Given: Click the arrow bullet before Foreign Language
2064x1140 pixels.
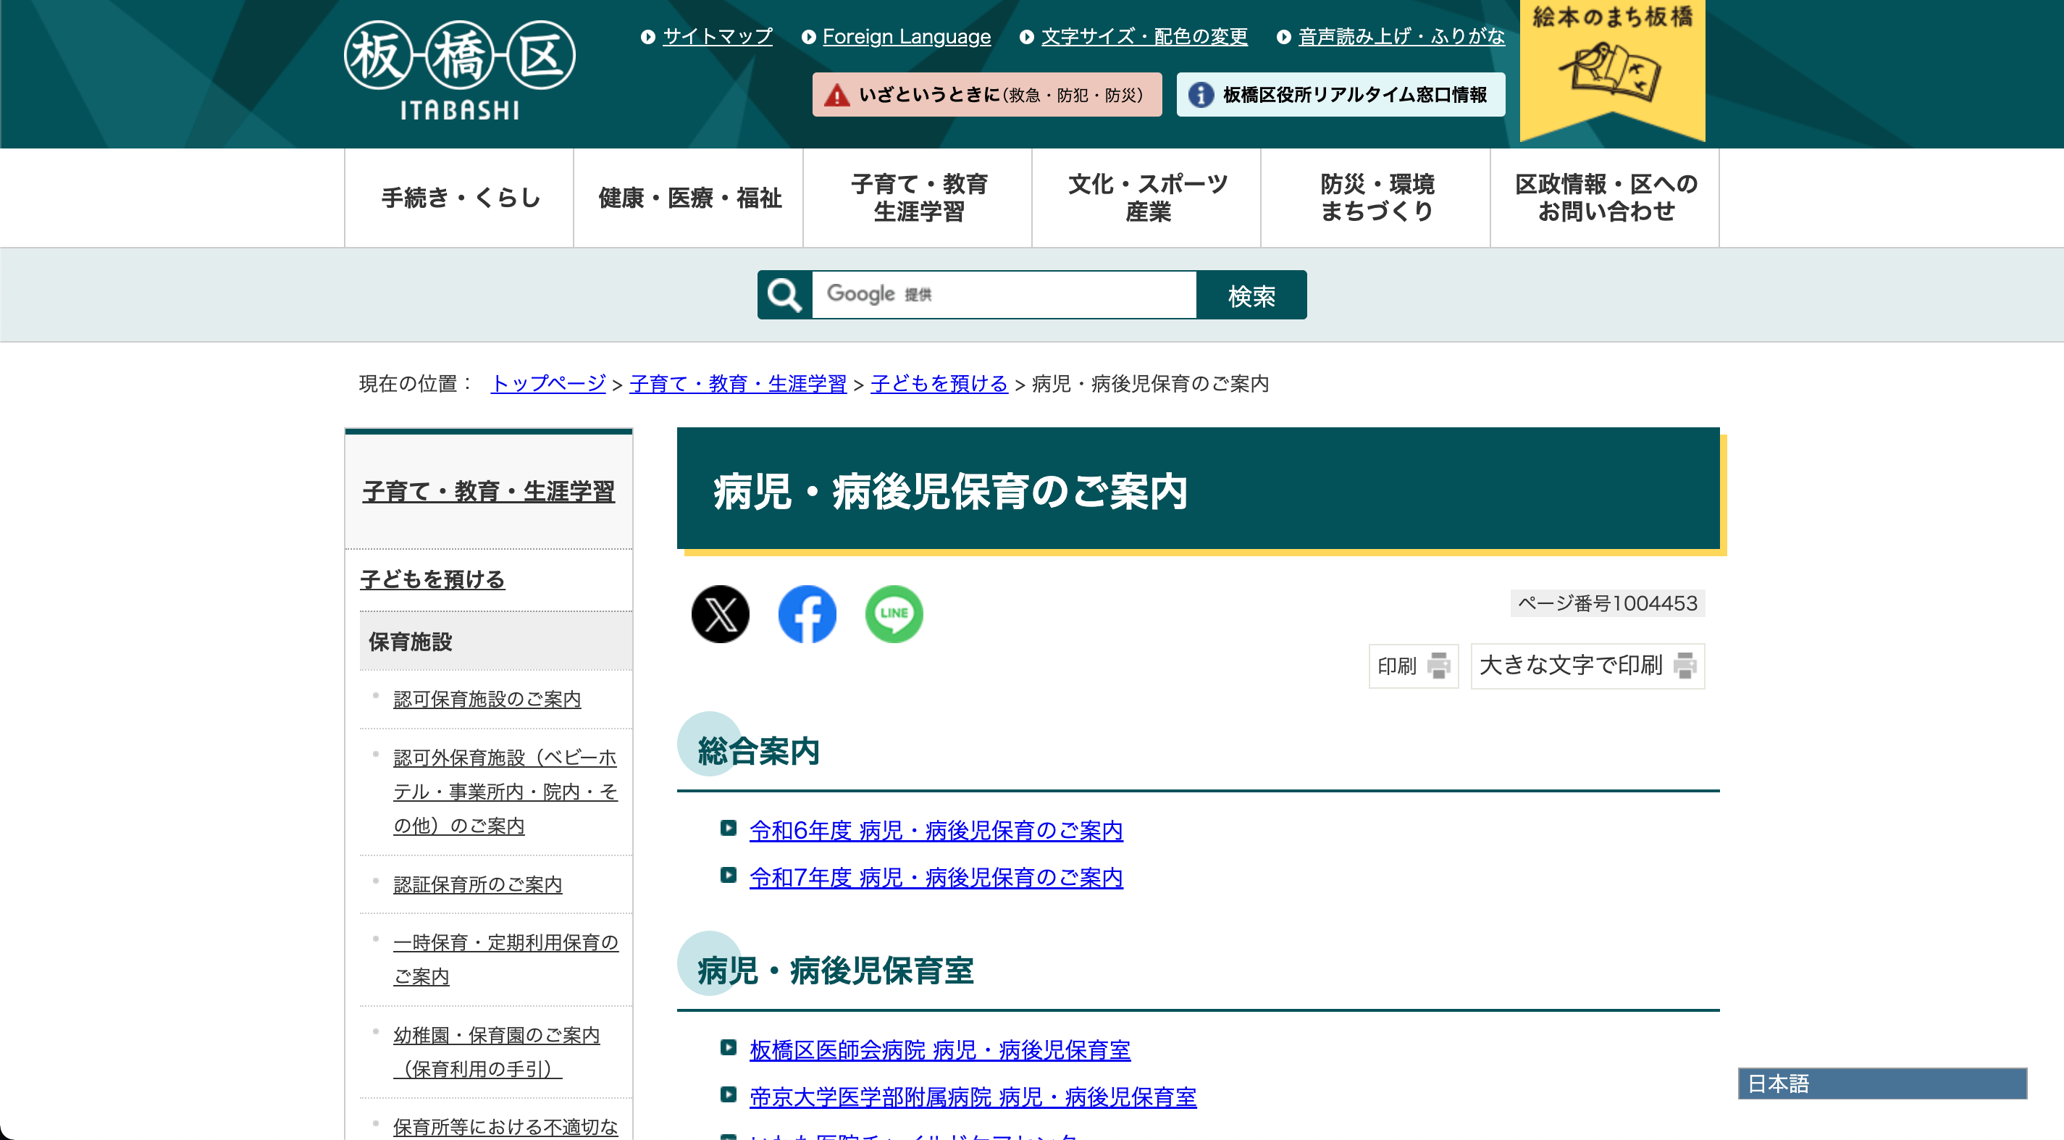Looking at the screenshot, I should [808, 37].
